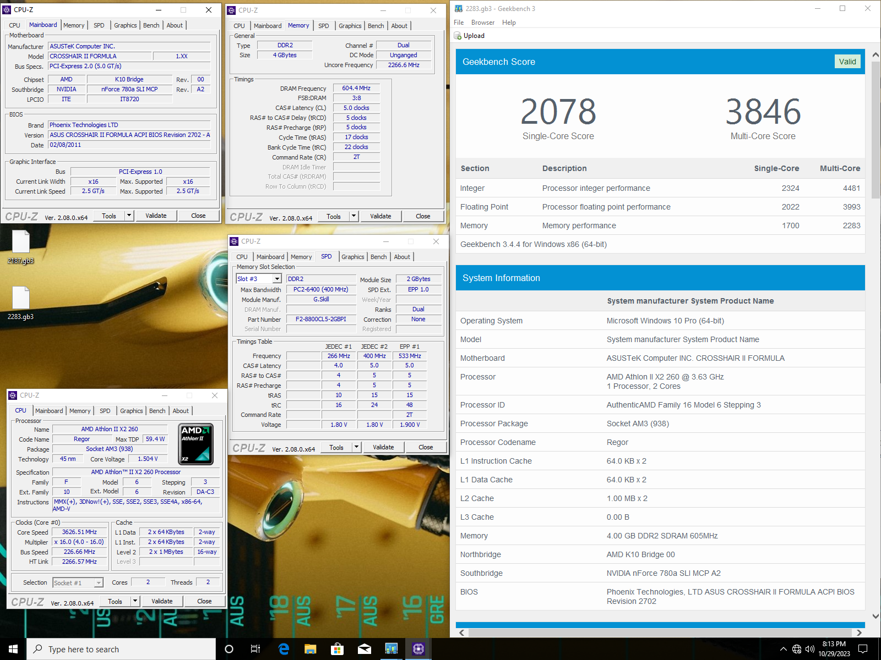
Task: Expand Tools dropdown arrow in SPD window
Action: point(357,447)
